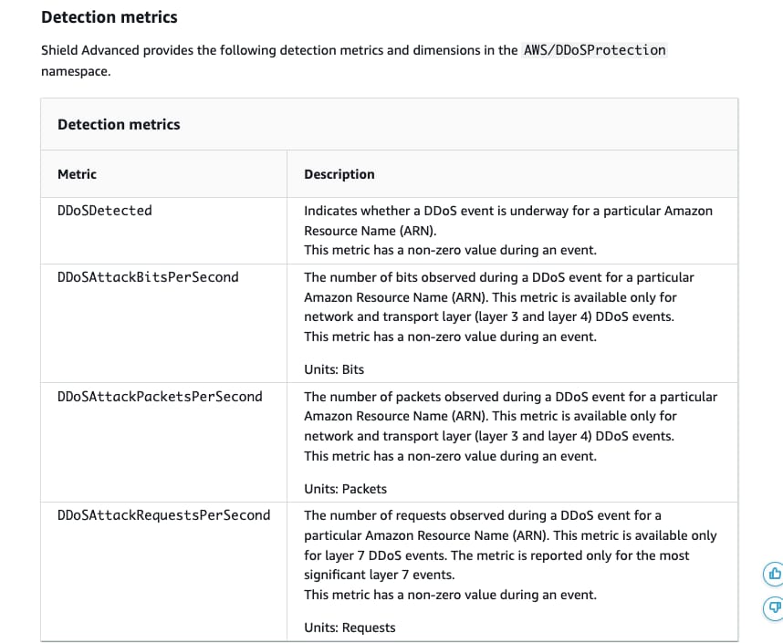
Task: Click the word namespace below the intro line
Action: pyautogui.click(x=76, y=71)
